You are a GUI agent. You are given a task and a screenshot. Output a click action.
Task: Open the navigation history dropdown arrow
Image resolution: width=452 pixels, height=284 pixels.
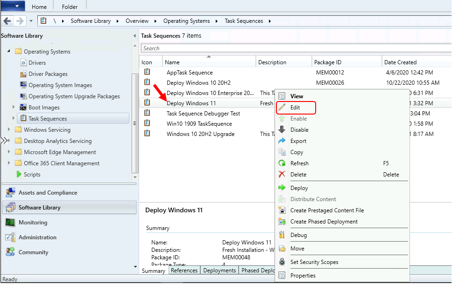coord(31,21)
